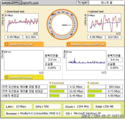Click the user 6.49 Mbps download bar
Viewport: 125px width, 119px height.
[x=58, y=95]
